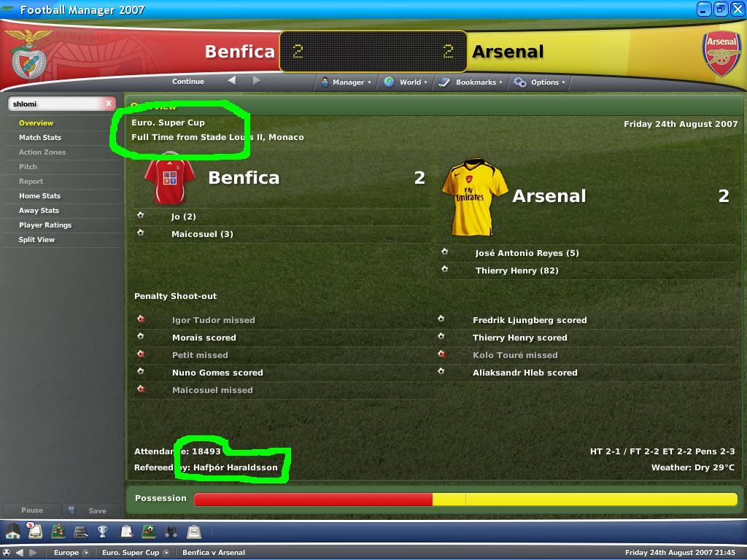Open the home house icon
Viewport: 747px width, 560px height.
tap(13, 532)
